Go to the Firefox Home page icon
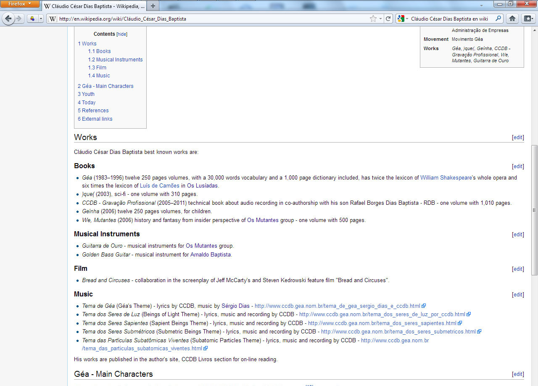The width and height of the screenshot is (538, 386). [x=512, y=19]
